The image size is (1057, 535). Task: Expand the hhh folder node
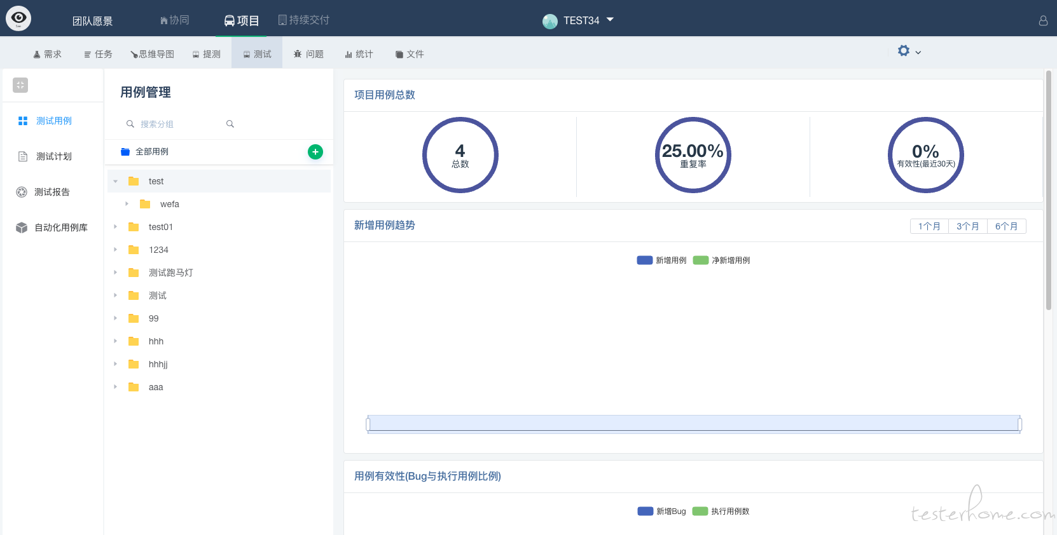click(x=116, y=341)
